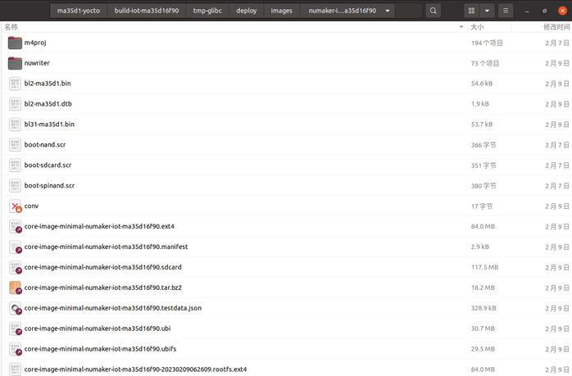Sort files by the 名称 column header
Screen dimensions: 572x376
pyautogui.click(x=11, y=27)
